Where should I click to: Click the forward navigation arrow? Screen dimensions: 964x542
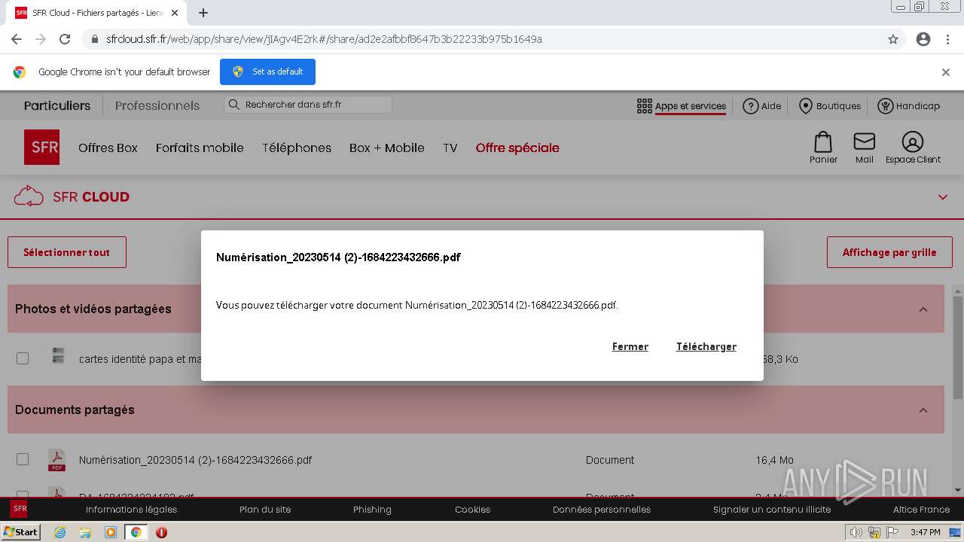point(41,39)
